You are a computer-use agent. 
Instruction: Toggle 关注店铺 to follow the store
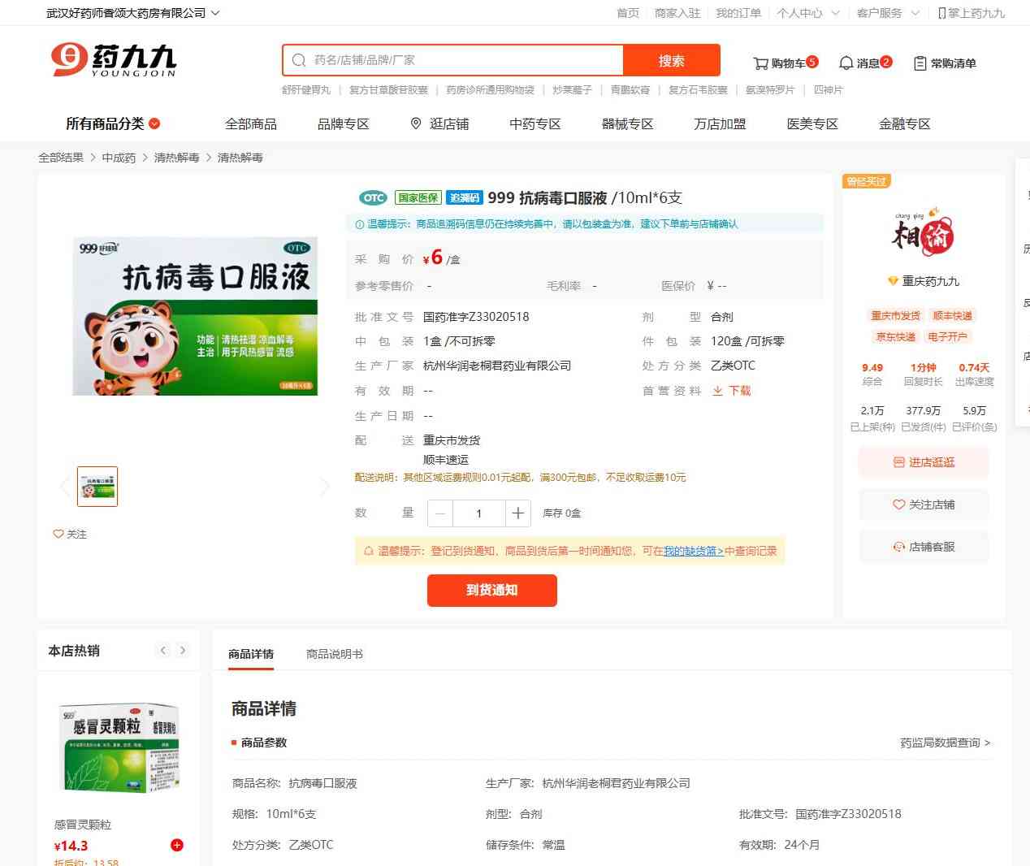point(924,504)
